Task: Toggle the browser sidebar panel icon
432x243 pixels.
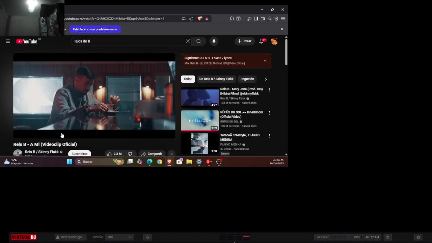Action: (256, 19)
